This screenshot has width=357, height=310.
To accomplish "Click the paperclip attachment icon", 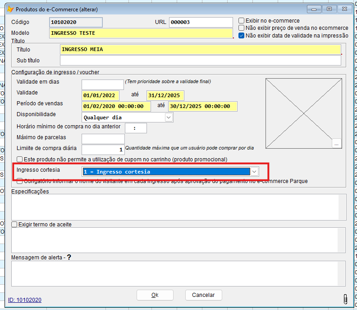I will click(345, 299).
